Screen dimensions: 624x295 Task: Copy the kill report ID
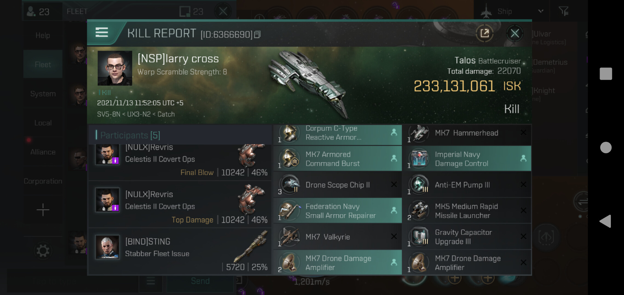pos(257,34)
